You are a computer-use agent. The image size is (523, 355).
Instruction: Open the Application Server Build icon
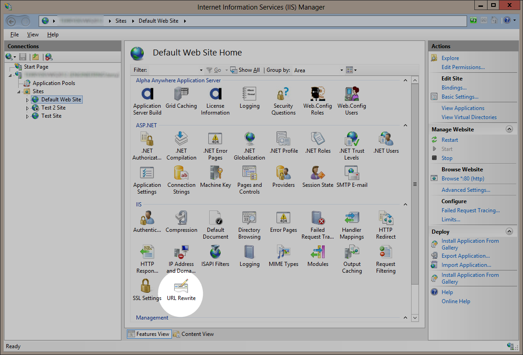[147, 101]
